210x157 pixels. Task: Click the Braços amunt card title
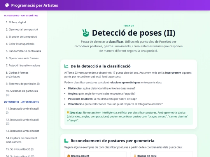click(x=80, y=156)
